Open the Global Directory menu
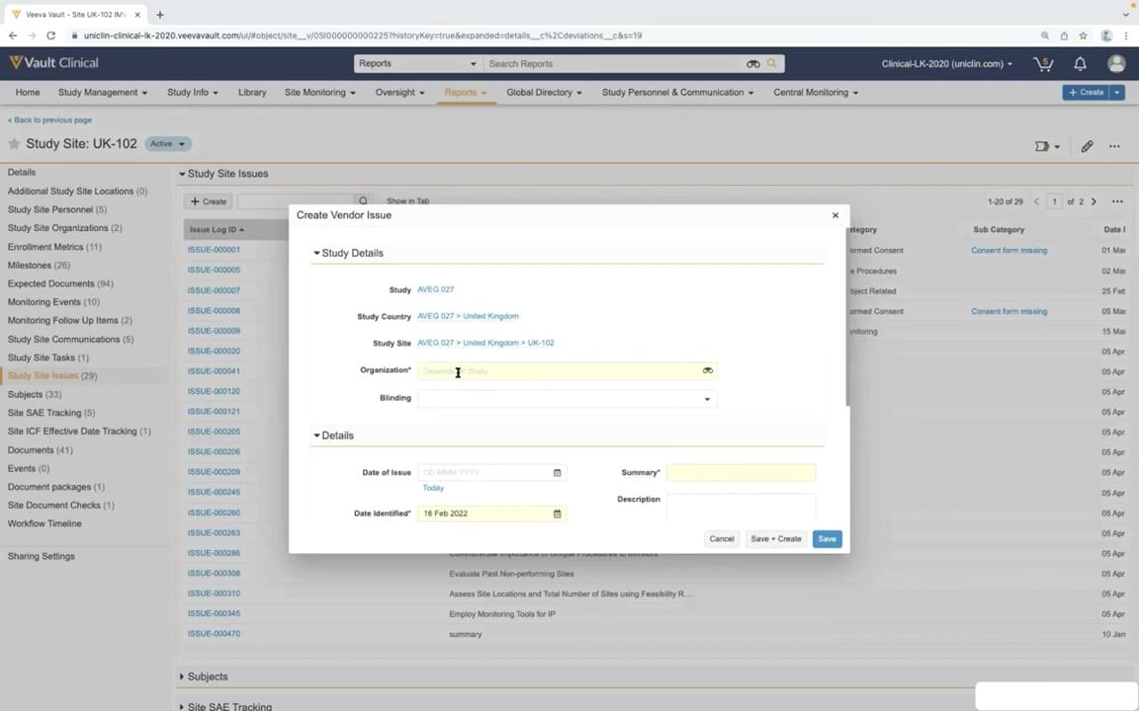Image resolution: width=1139 pixels, height=711 pixels. point(544,92)
